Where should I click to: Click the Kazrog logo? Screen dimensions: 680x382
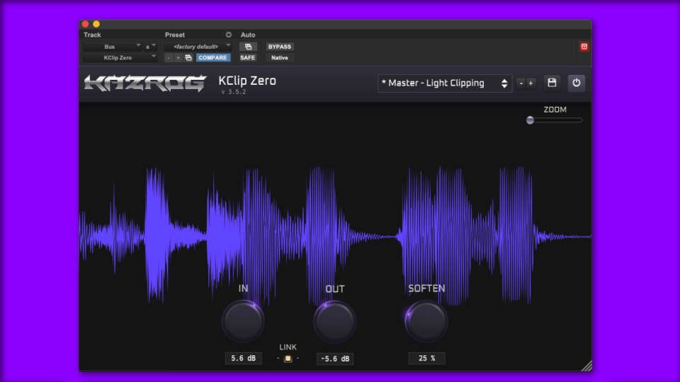tap(144, 83)
